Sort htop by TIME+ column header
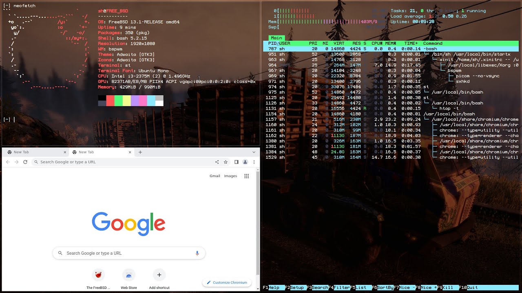This screenshot has height=293, width=522. [x=411, y=44]
